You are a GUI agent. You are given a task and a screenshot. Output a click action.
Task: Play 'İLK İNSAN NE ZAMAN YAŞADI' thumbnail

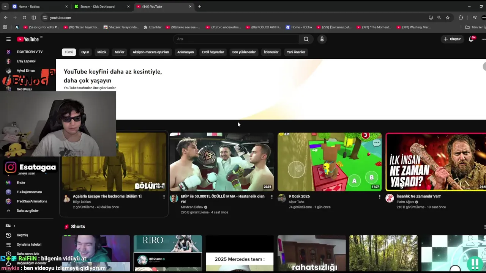click(436, 162)
